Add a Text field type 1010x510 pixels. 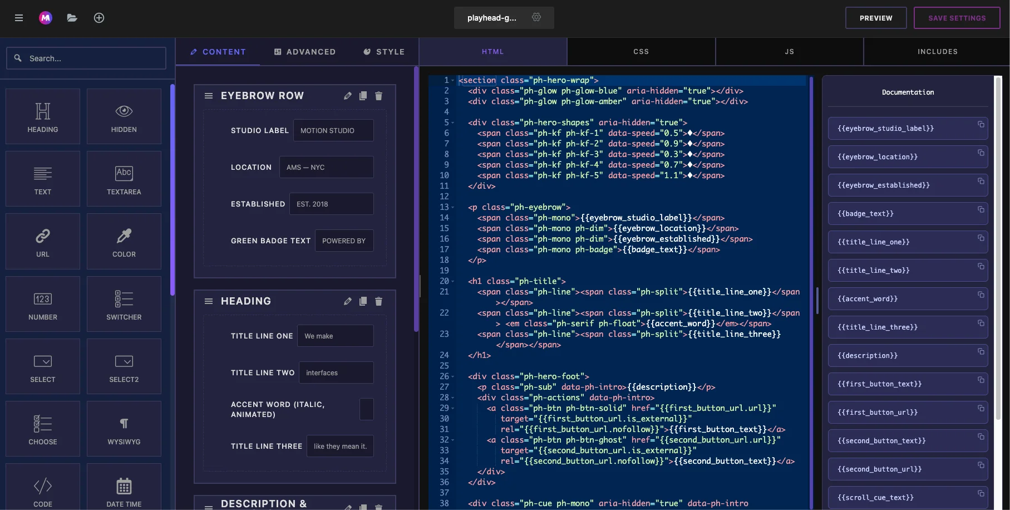43,179
